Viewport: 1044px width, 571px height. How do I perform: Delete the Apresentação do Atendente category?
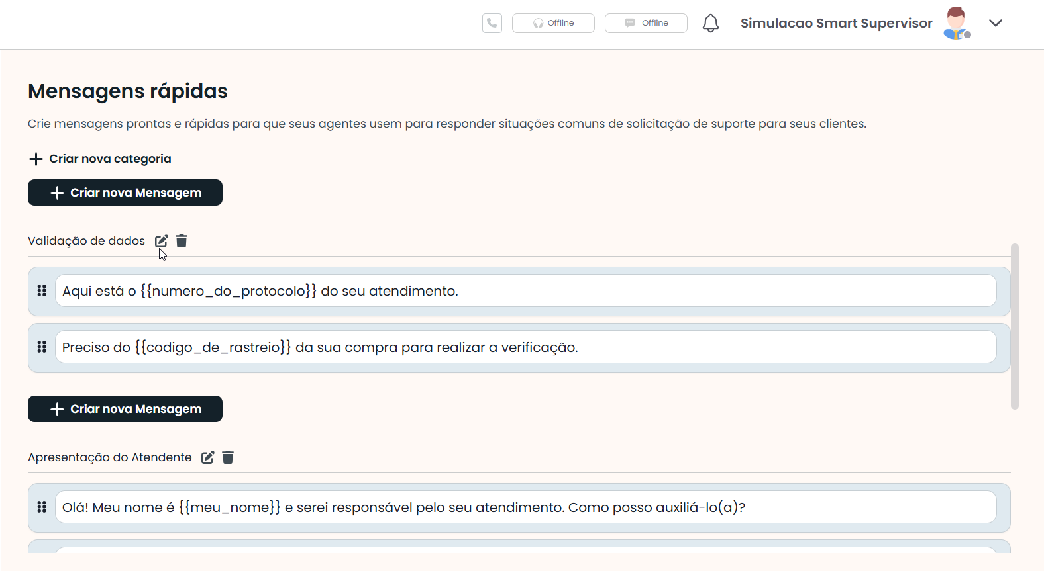point(228,457)
